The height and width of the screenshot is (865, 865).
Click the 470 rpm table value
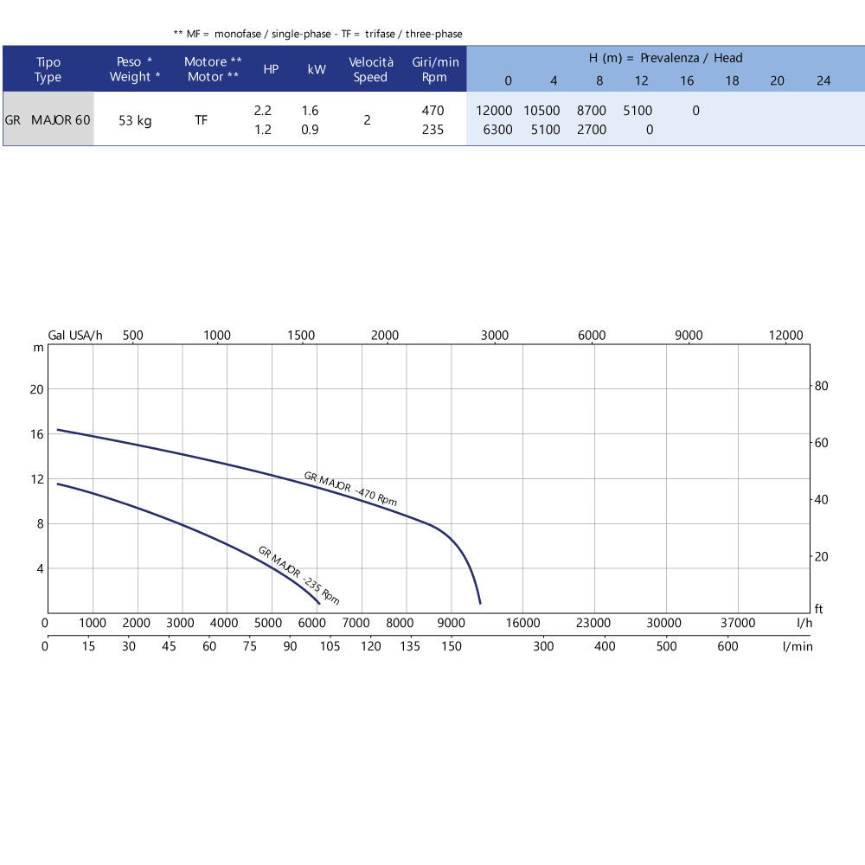433,111
